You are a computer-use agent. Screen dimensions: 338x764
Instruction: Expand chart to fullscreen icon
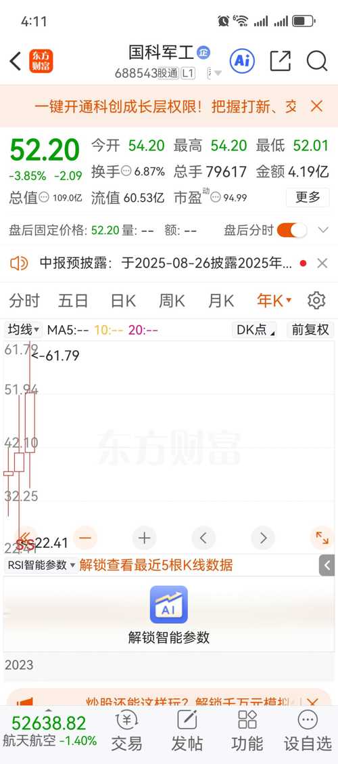(x=322, y=538)
